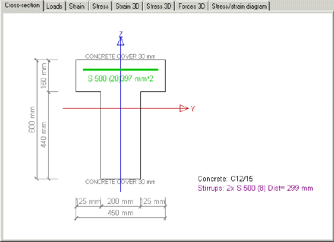Switch to the Cross-section tab
The image size is (334, 242).
pyautogui.click(x=22, y=5)
